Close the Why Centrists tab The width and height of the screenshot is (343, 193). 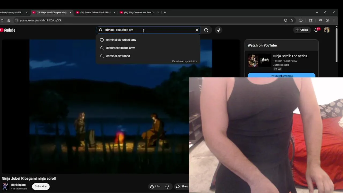coord(158,13)
